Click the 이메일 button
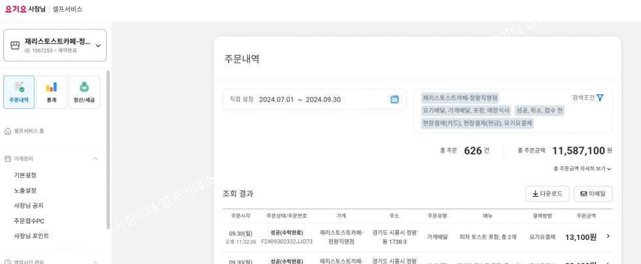Viewport: 641px width, 264px height. pos(593,194)
